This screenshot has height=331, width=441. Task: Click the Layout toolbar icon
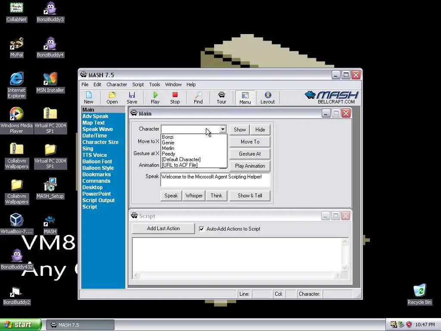tap(267, 98)
